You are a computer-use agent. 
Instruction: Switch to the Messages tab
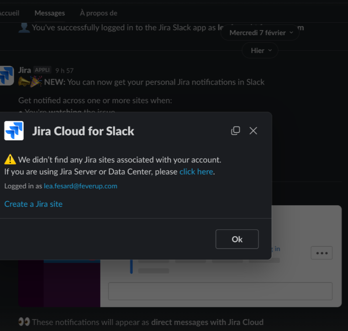pos(50,13)
